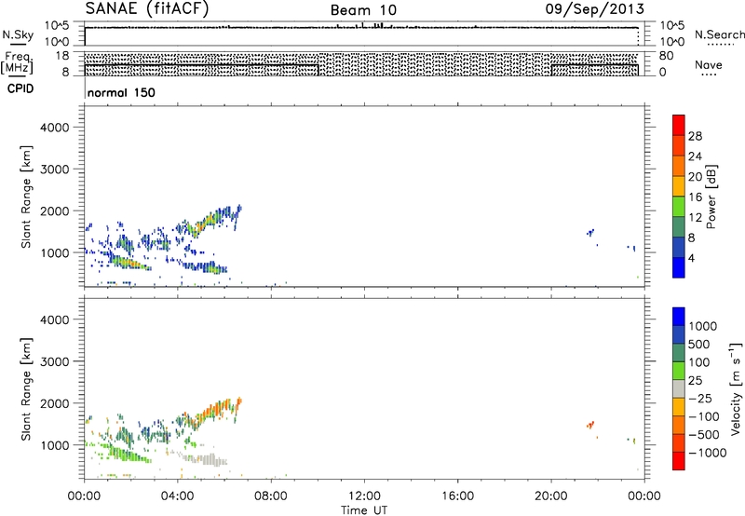Click the "Freq. [MHz]" axis label
The height and width of the screenshot is (516, 745).
coord(17,62)
